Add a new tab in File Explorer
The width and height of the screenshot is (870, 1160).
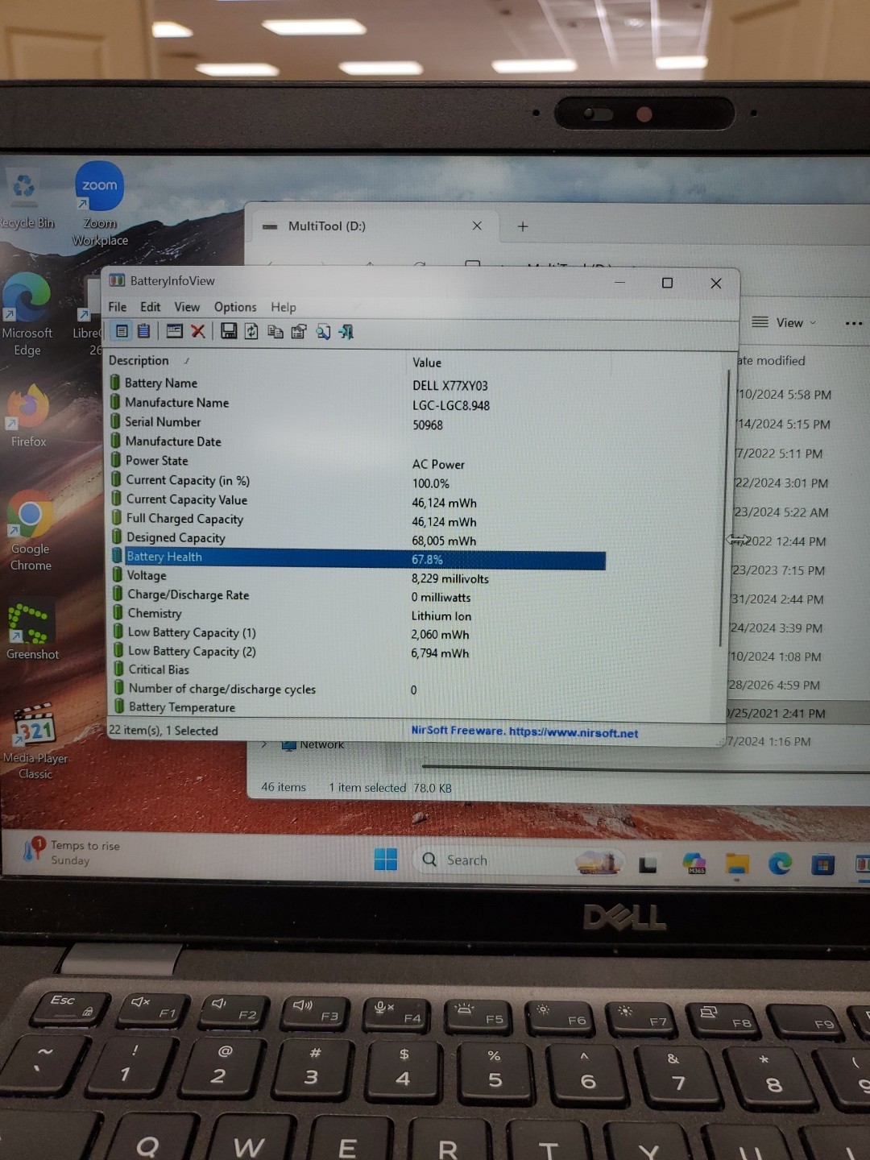pyautogui.click(x=523, y=226)
